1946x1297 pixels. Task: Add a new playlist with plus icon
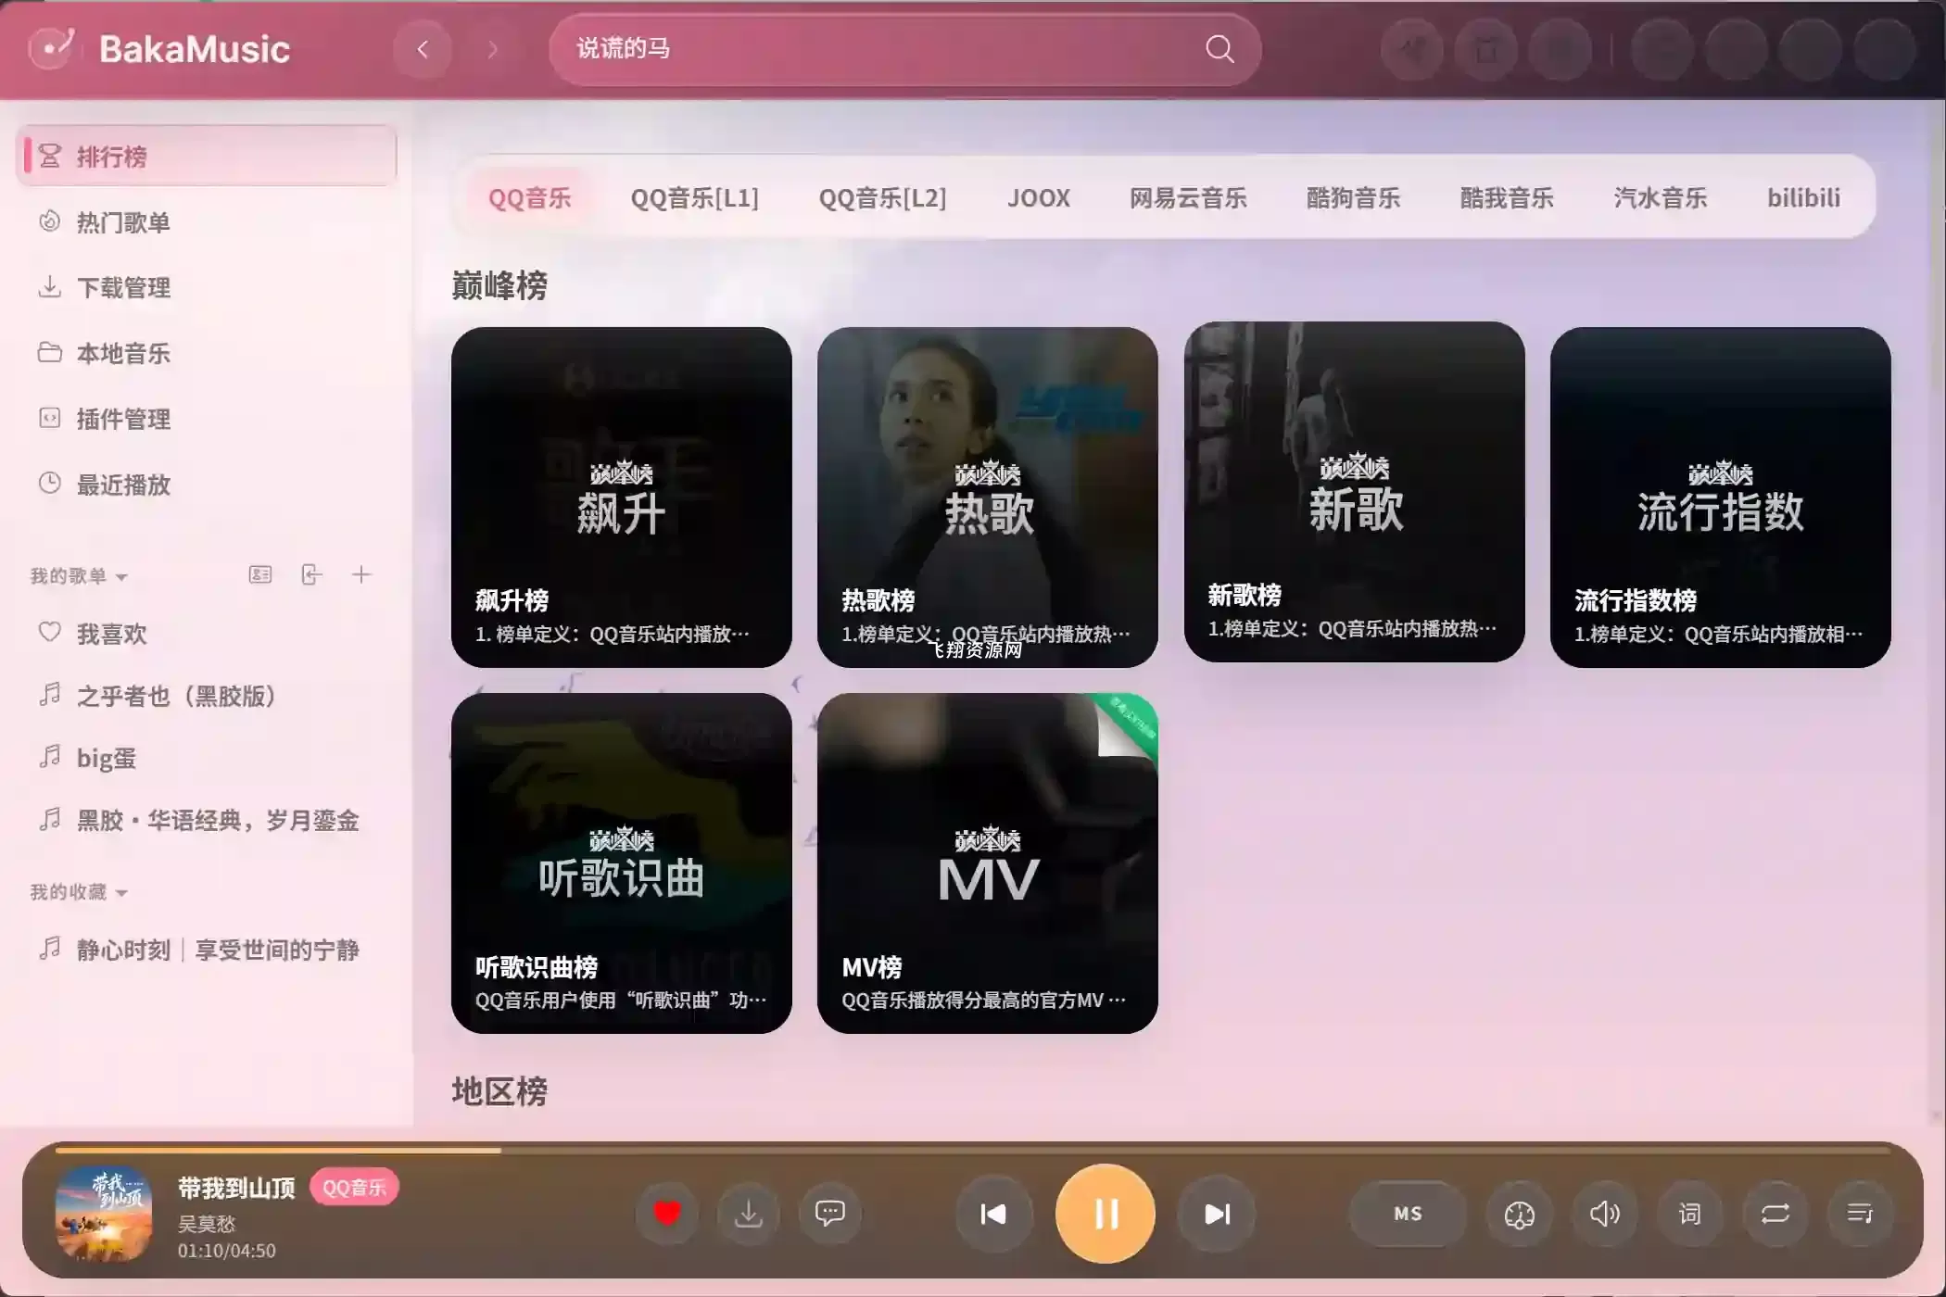pos(361,574)
